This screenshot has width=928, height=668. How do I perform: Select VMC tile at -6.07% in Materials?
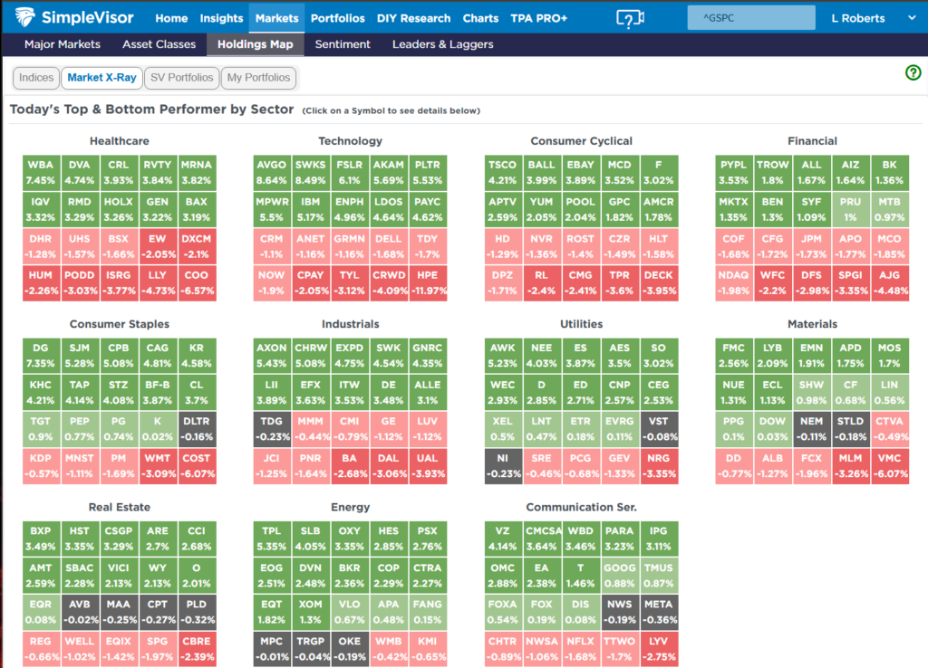[x=890, y=466]
